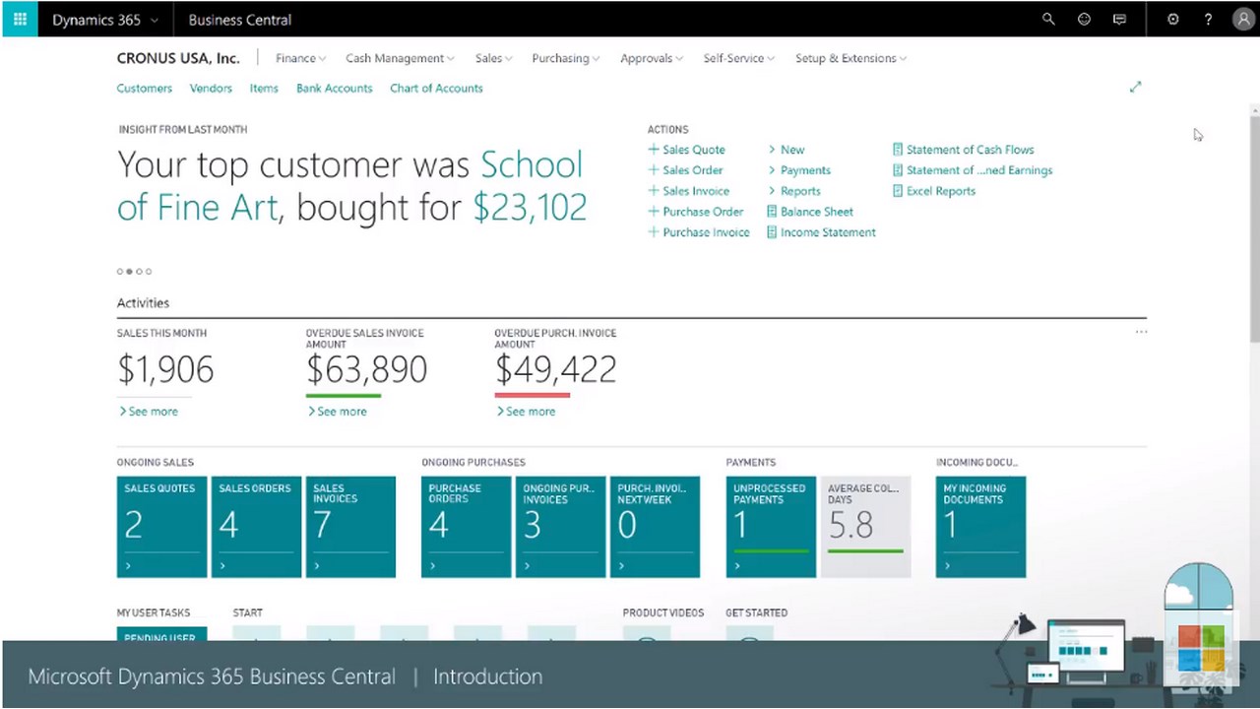Open the School of Fine Art customer link
The height and width of the screenshot is (709, 1260).
click(349, 185)
